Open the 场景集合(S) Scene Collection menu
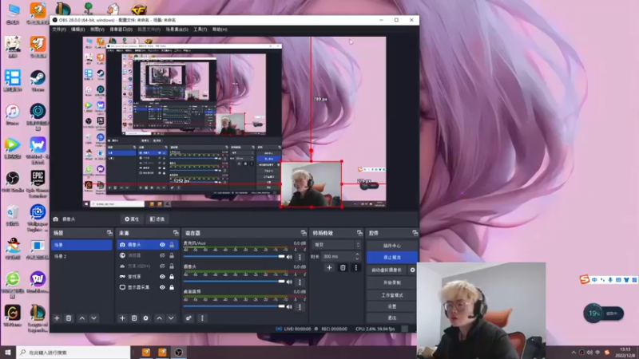Screen dimensions: 639x359 click(177, 30)
